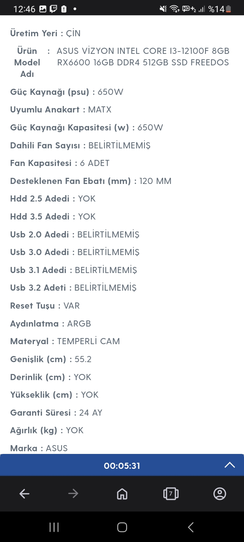244x542 pixels.
Task: Open the browser home page icon
Action: point(122,494)
